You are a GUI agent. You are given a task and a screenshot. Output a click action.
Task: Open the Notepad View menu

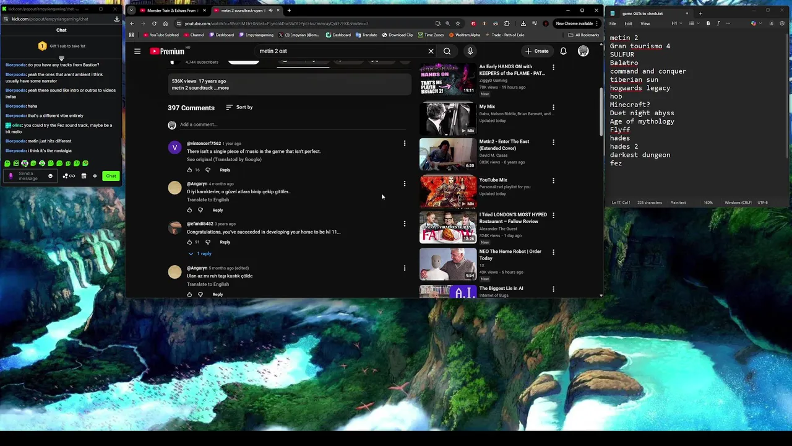click(x=645, y=24)
